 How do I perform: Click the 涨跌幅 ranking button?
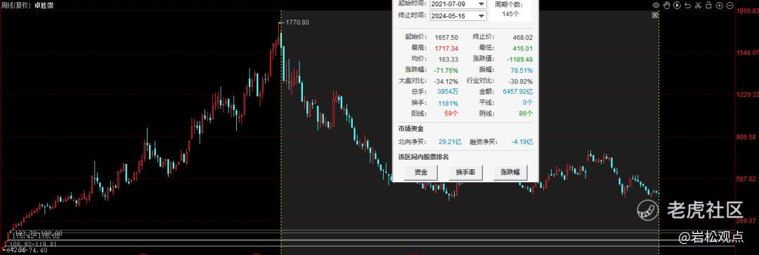pos(510,172)
